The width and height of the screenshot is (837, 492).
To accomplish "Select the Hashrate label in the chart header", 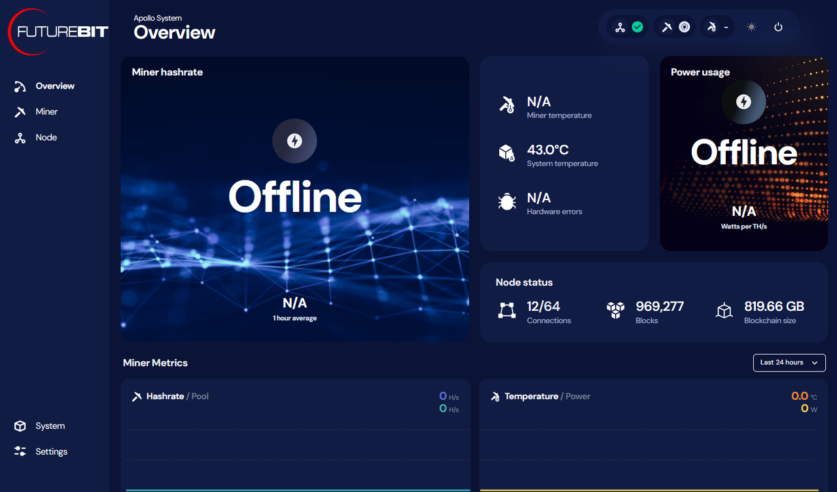I will [165, 396].
